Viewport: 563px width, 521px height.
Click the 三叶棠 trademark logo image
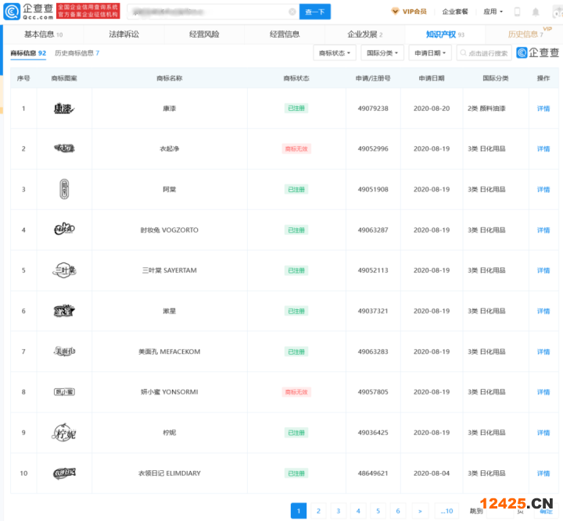tap(63, 270)
